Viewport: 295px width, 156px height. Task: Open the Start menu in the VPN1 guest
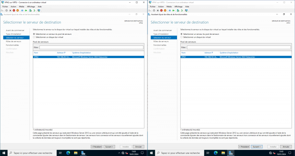[x=151, y=153]
